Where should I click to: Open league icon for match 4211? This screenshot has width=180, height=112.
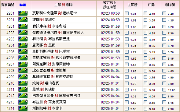tap(23, 89)
